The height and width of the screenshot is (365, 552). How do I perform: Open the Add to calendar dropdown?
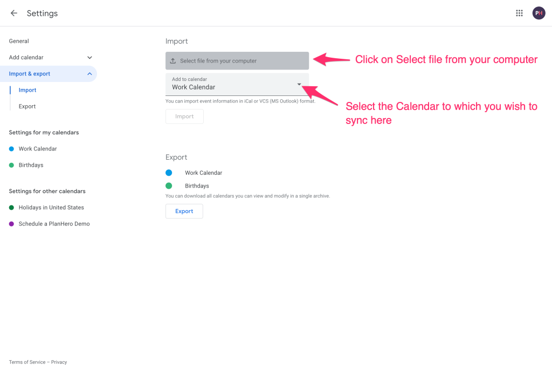point(299,84)
